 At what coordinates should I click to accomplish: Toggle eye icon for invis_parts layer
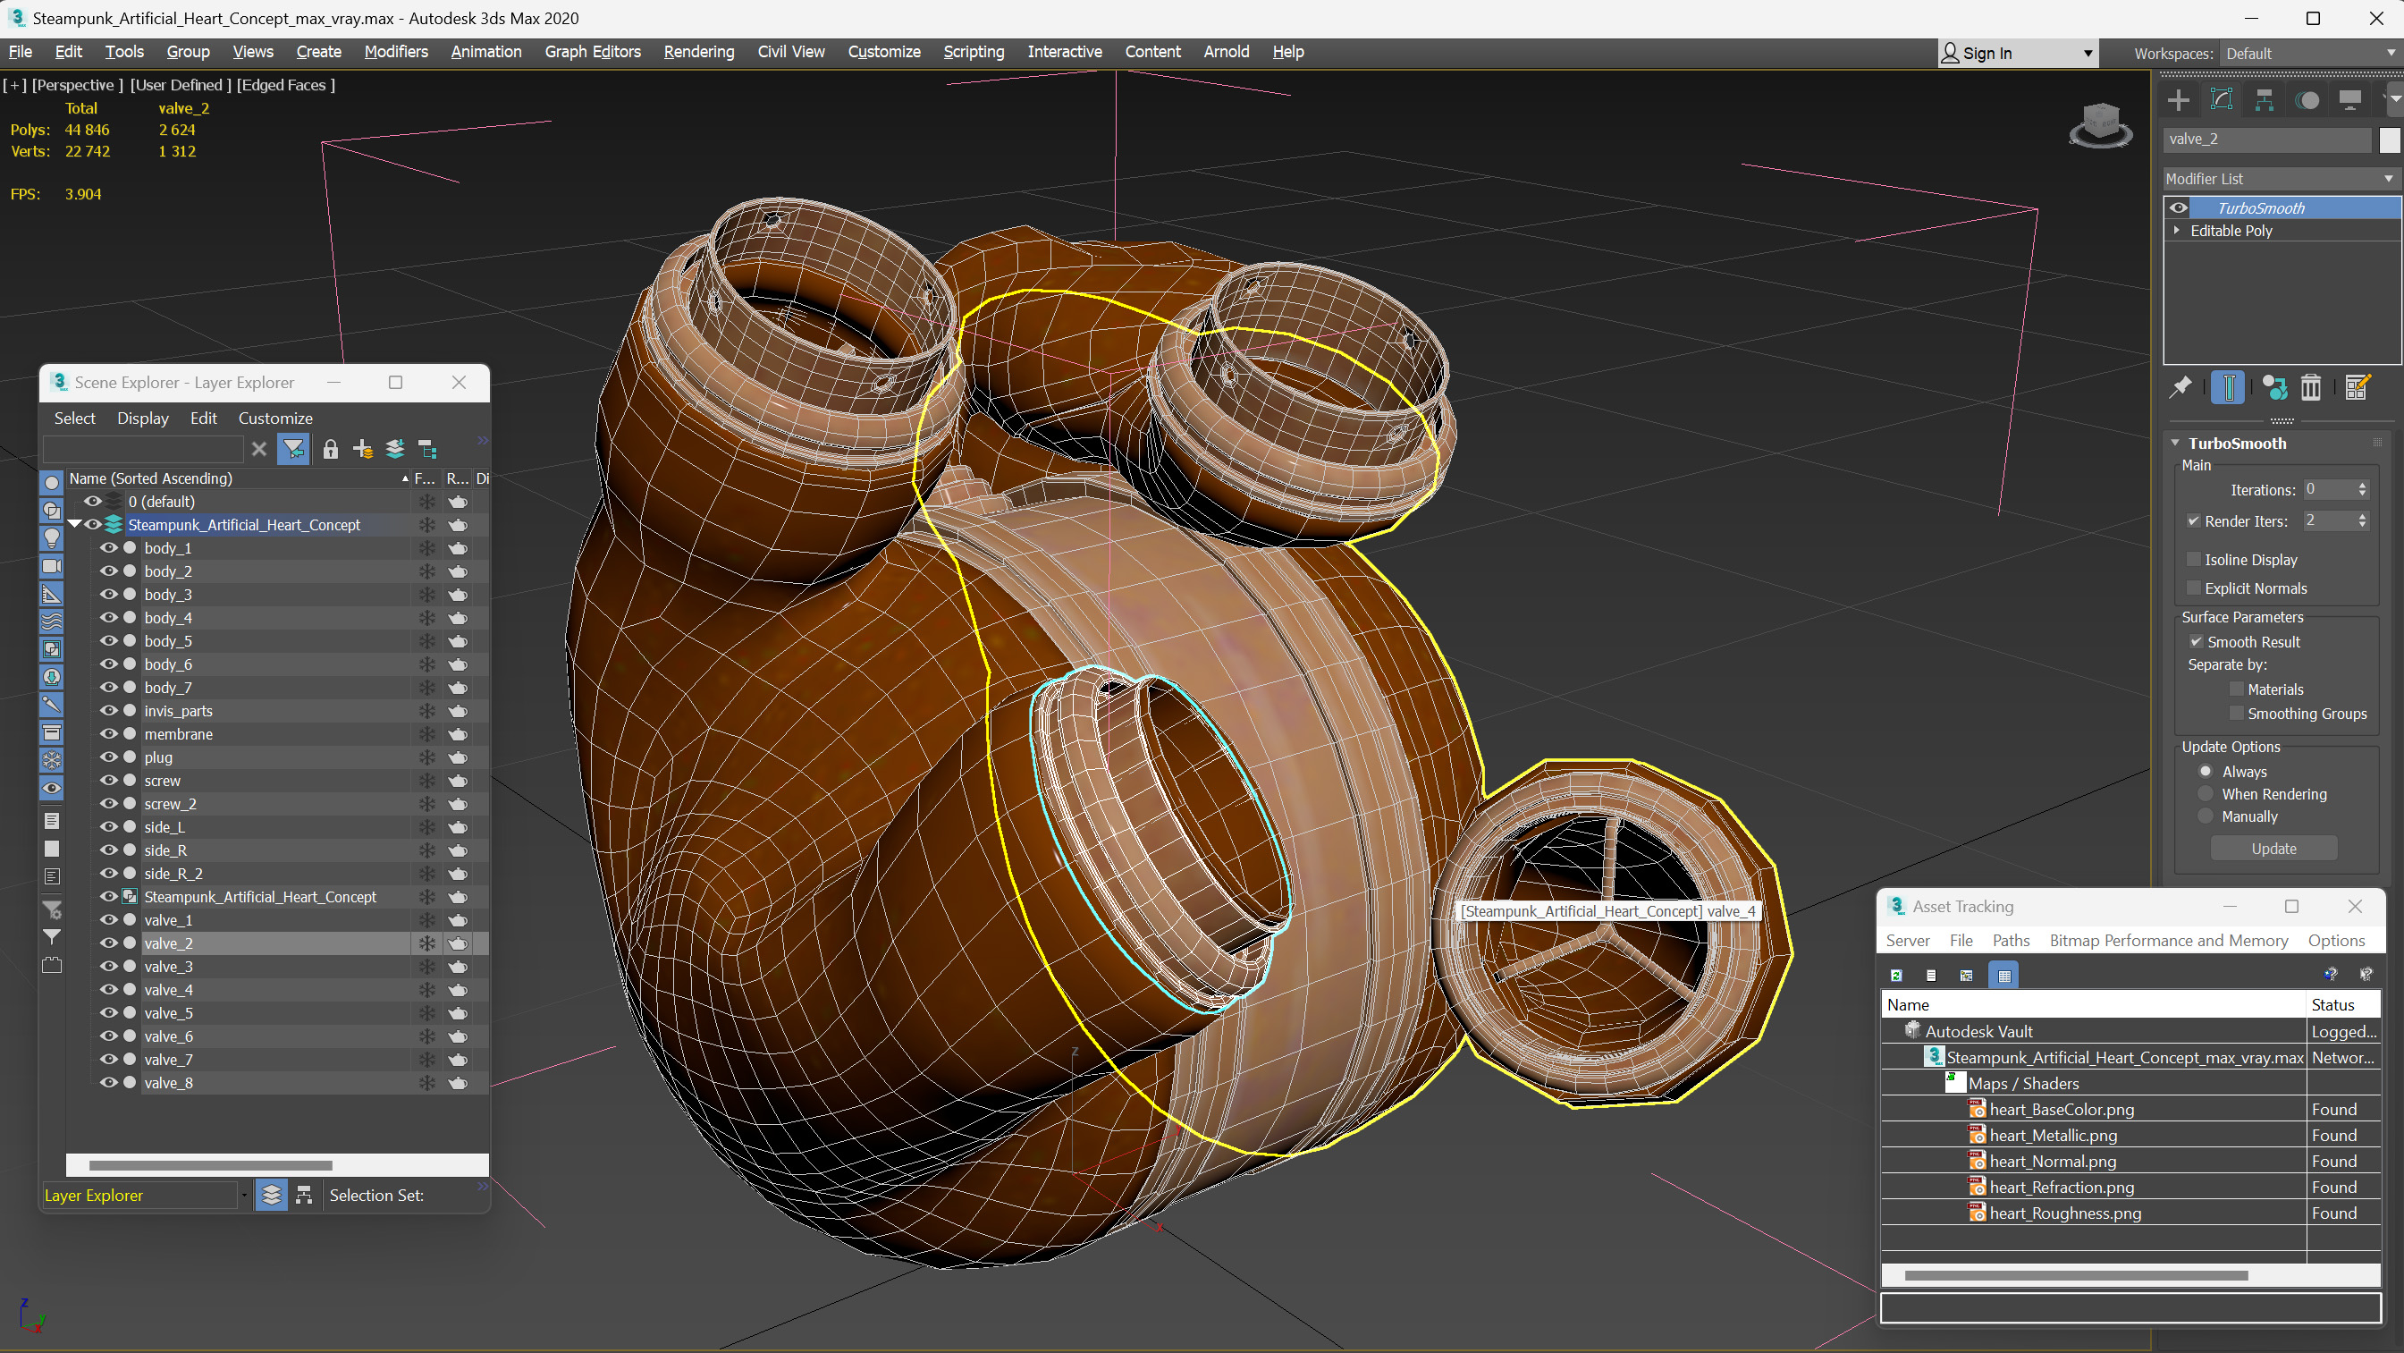click(107, 710)
